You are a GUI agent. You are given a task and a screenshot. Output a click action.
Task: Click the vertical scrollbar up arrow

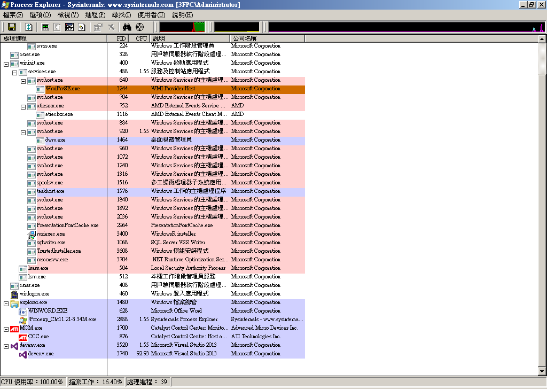pos(542,39)
